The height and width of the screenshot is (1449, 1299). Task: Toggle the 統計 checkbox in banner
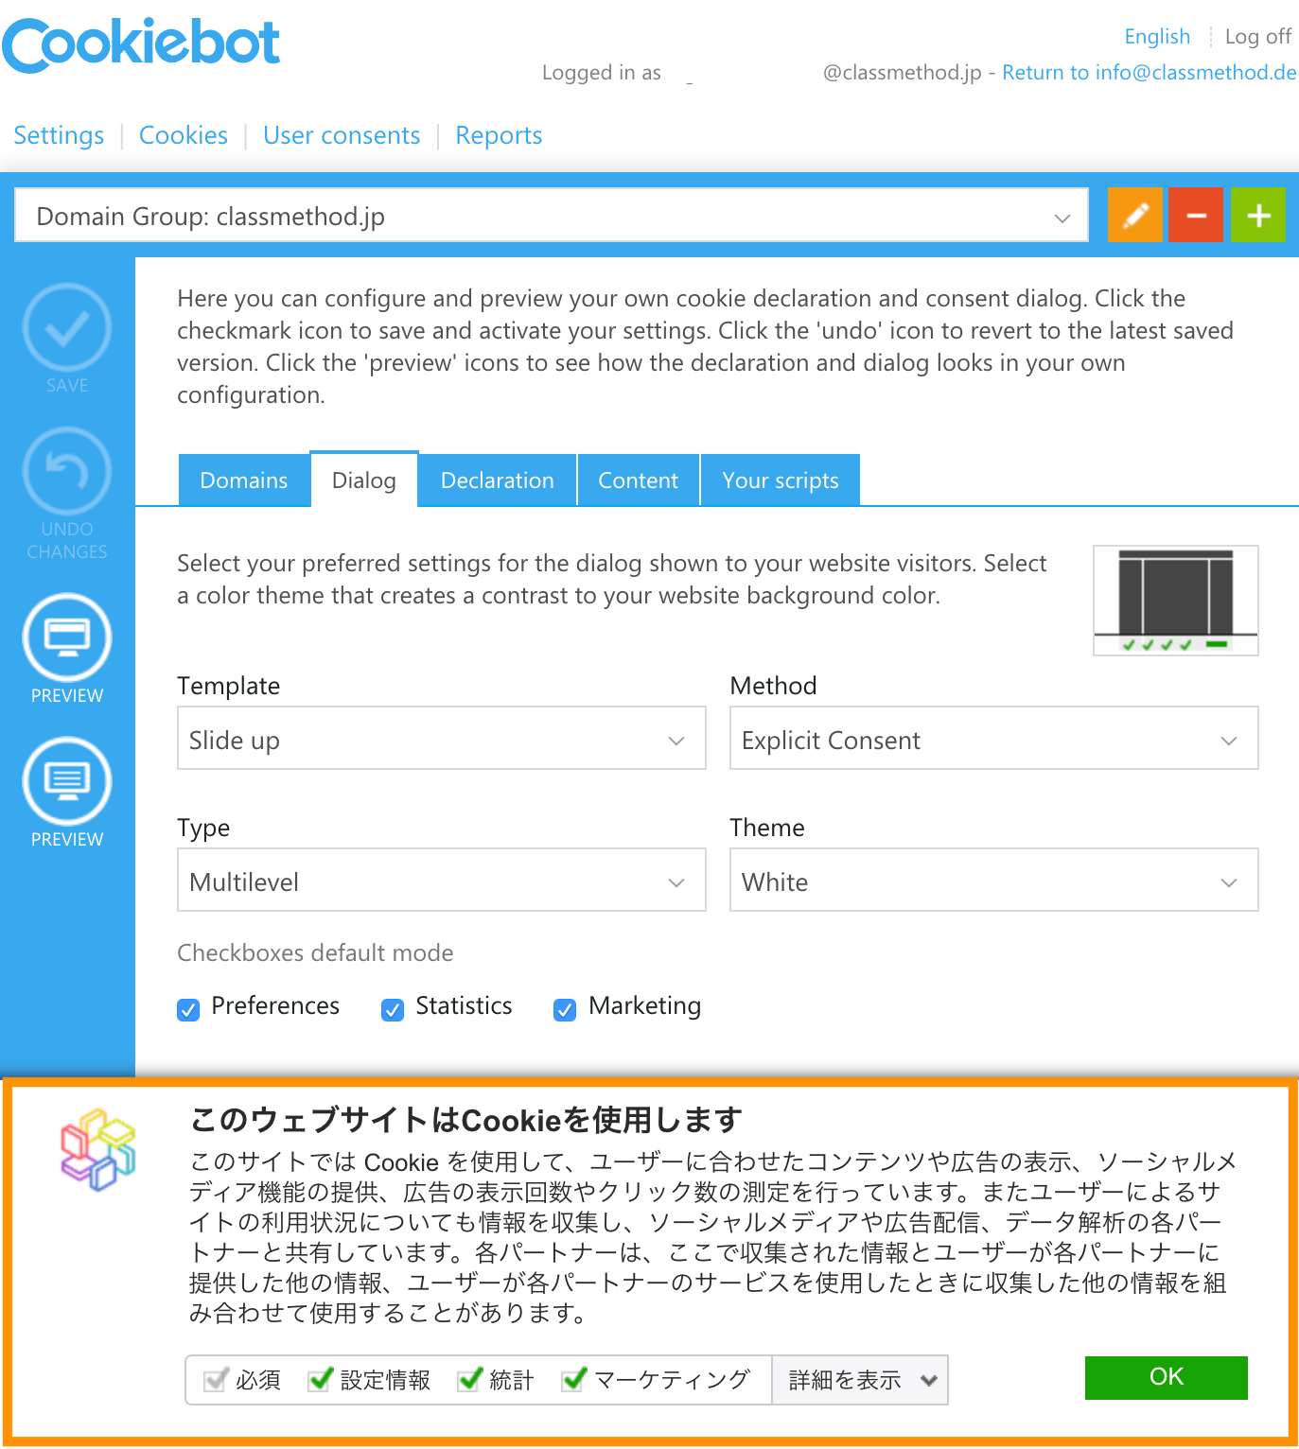pyautogui.click(x=470, y=1380)
